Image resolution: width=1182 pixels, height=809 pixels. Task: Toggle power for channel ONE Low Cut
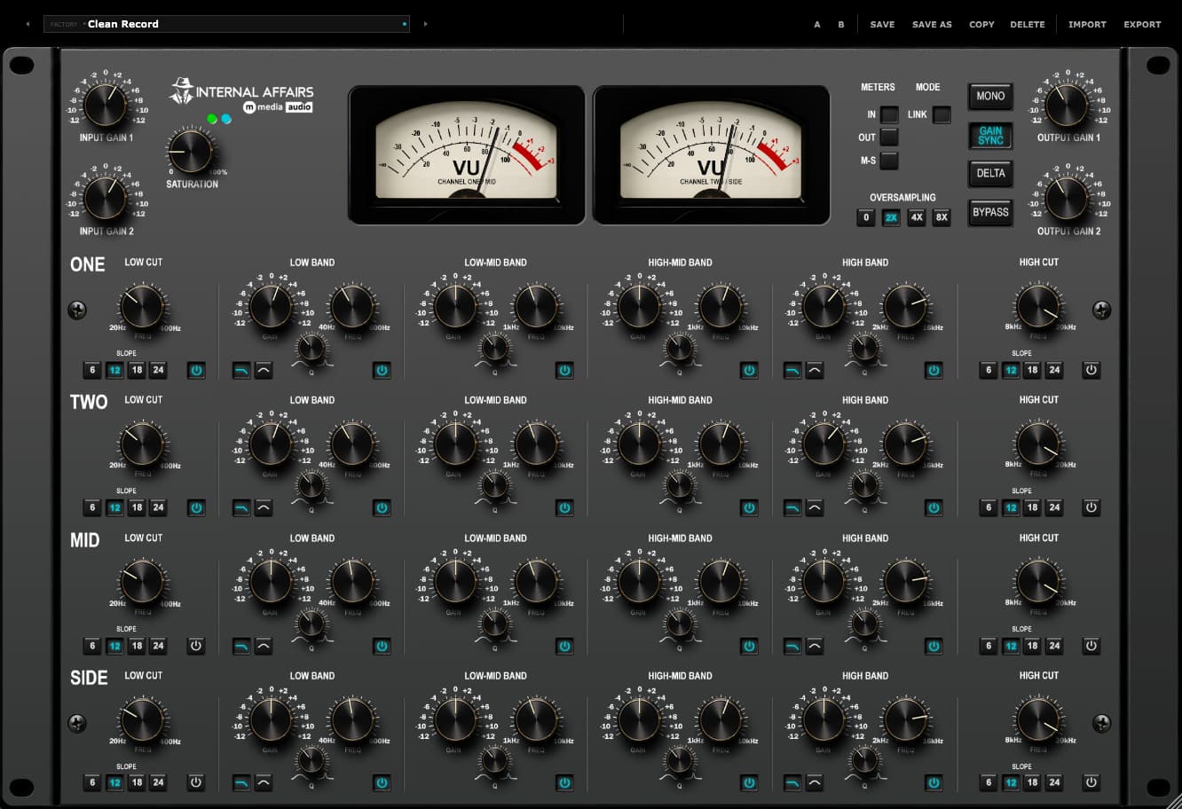click(196, 371)
